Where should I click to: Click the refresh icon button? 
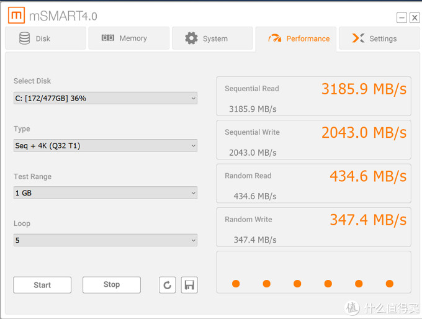click(x=167, y=285)
